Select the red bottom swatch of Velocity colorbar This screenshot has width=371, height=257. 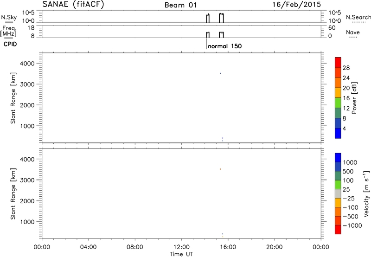point(338,230)
